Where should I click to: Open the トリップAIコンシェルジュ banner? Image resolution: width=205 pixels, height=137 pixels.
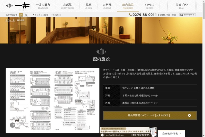pos(126,132)
